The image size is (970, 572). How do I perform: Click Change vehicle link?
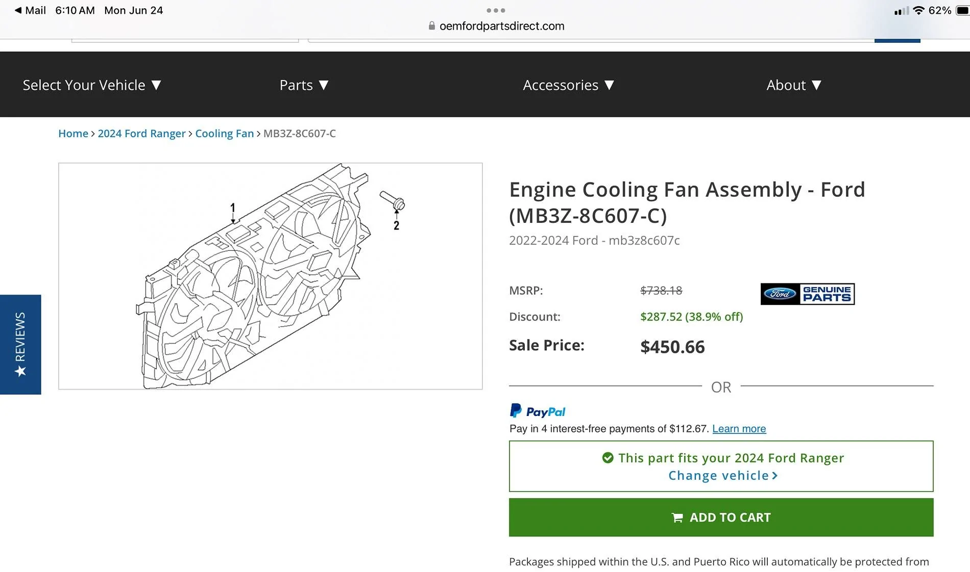coord(722,476)
